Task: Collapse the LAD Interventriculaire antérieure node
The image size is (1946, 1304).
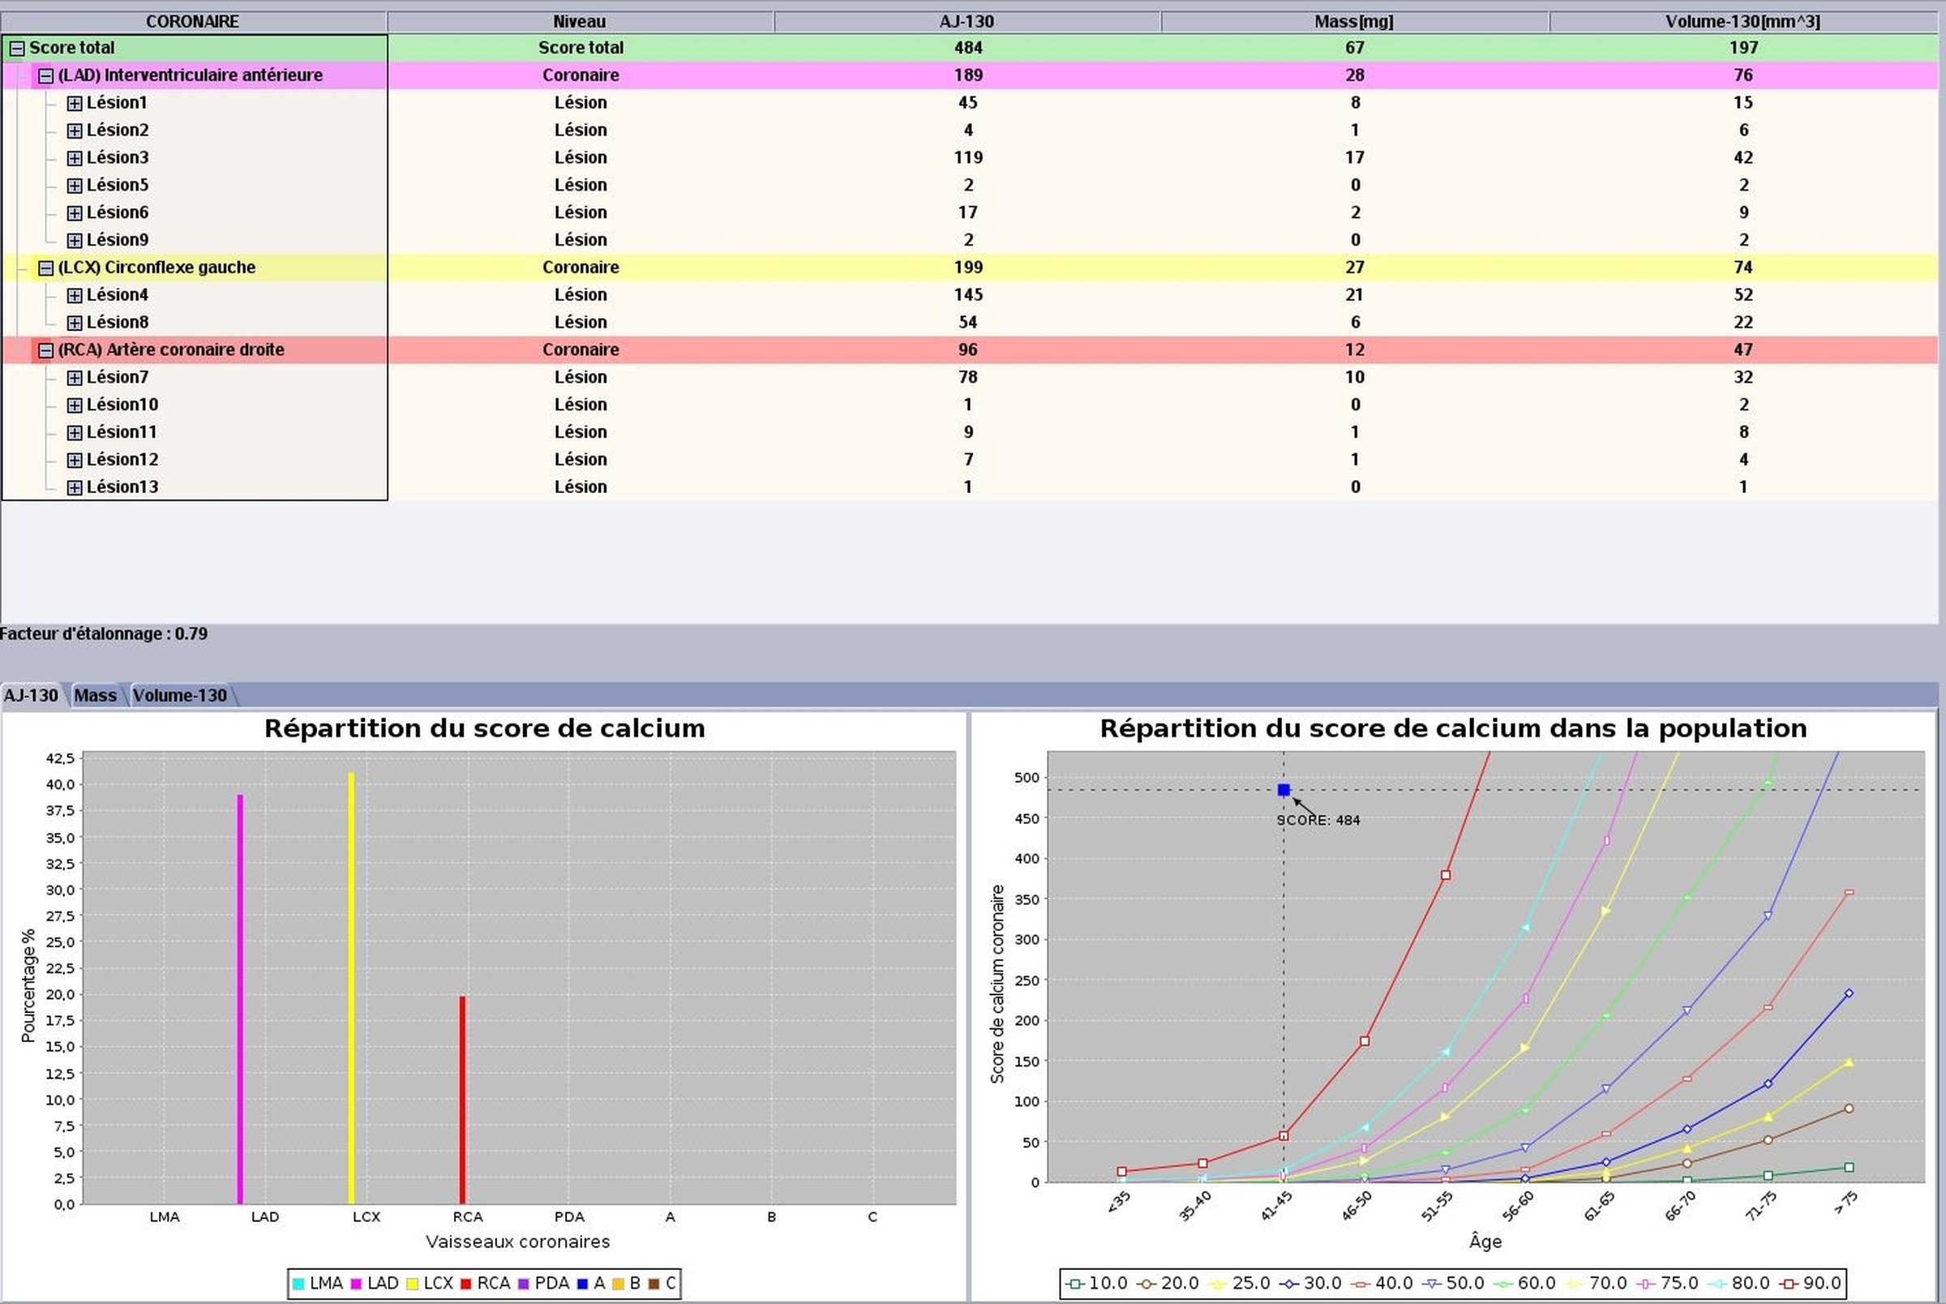Action: click(x=45, y=75)
